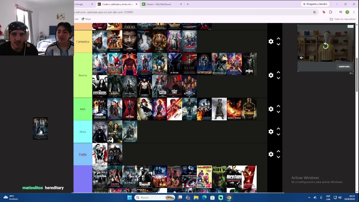359x202 pixels.
Task: Select the Meh tier label
Action: (x=83, y=109)
